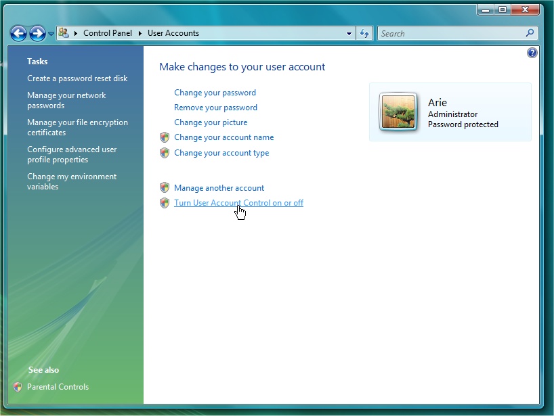This screenshot has height=416, width=554.
Task: Click the search magnifier icon
Action: coord(530,33)
